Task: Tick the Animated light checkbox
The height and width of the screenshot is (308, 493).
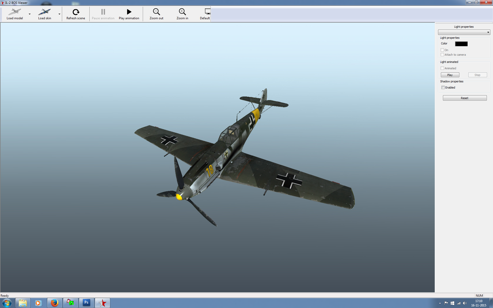Action: [442, 68]
